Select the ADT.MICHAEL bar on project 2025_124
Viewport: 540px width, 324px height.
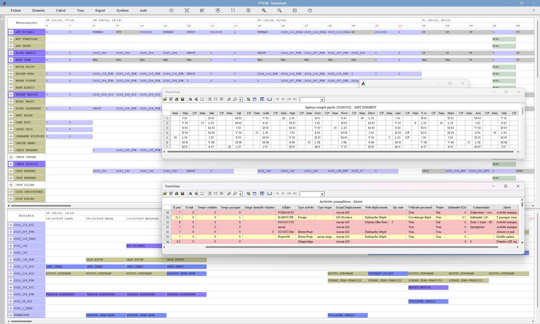pos(144,246)
